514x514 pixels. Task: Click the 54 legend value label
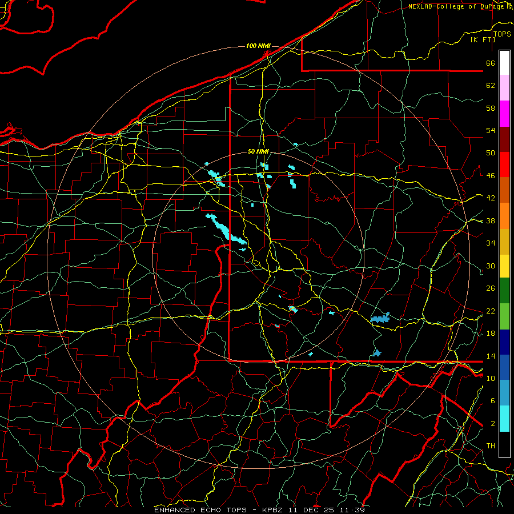tap(491, 130)
